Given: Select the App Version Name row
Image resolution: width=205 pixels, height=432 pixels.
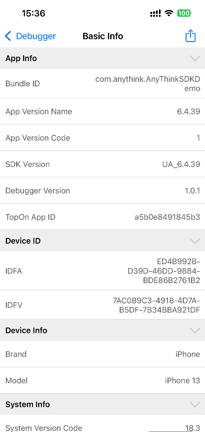Looking at the screenshot, I should pos(102,111).
